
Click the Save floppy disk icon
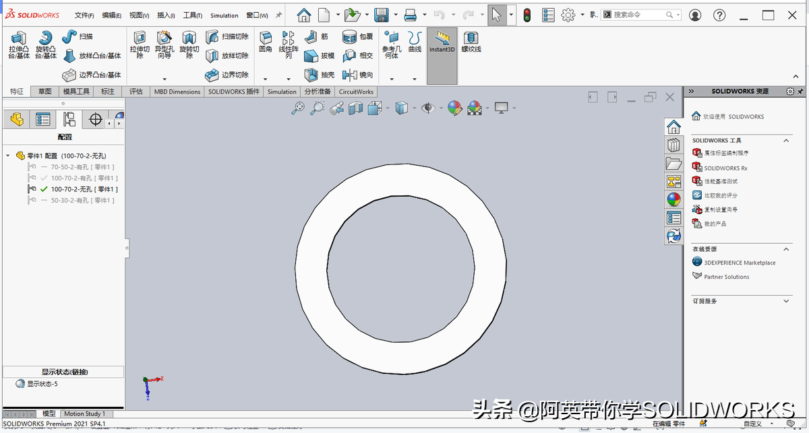tap(381, 15)
